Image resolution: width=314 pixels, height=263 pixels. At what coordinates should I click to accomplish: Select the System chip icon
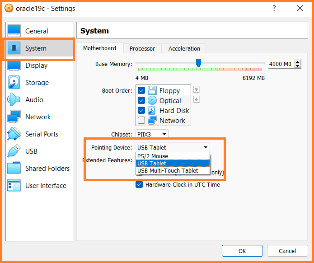pos(14,48)
